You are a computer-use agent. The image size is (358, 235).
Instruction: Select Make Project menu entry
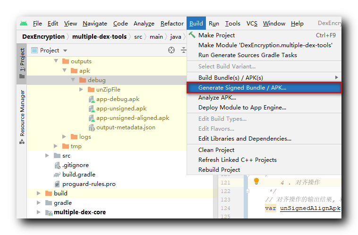264,35
